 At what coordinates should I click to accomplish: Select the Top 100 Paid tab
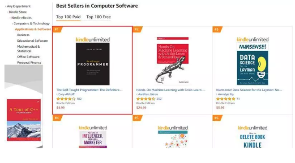click(x=68, y=17)
